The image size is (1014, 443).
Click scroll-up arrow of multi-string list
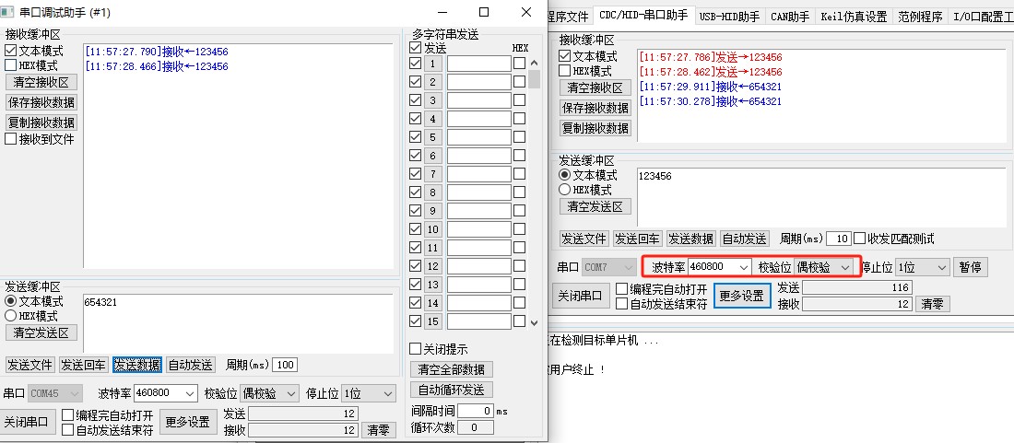point(534,63)
